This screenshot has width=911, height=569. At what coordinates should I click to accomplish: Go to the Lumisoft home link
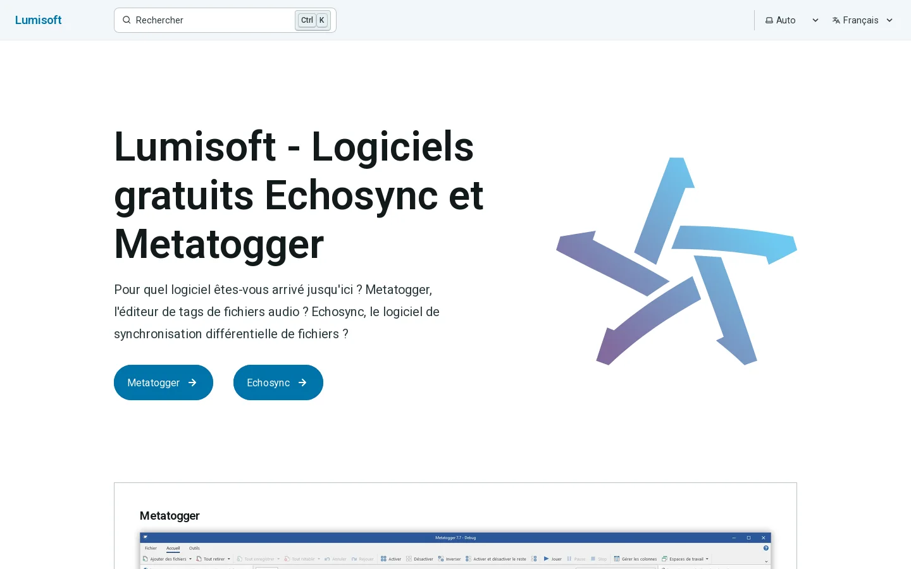point(39,20)
